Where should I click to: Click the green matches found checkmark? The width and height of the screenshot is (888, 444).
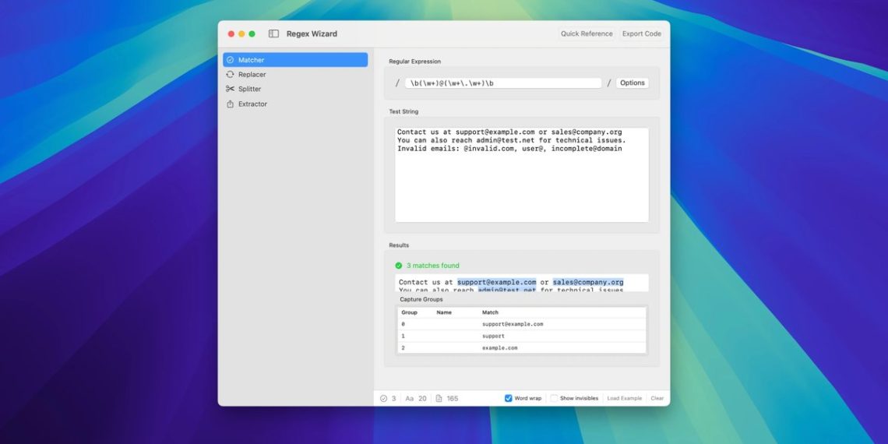tap(399, 266)
